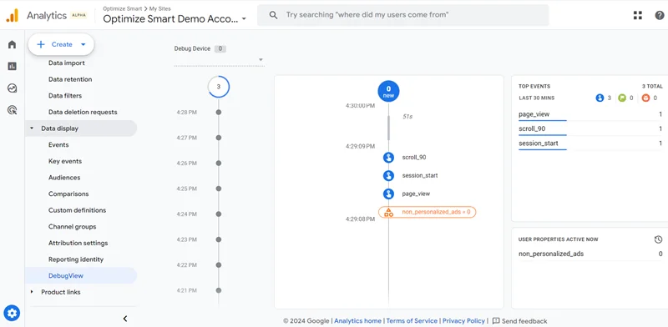The image size is (668, 327).
Task: Select the 4:24 PM timeline dot
Action: pos(219,214)
